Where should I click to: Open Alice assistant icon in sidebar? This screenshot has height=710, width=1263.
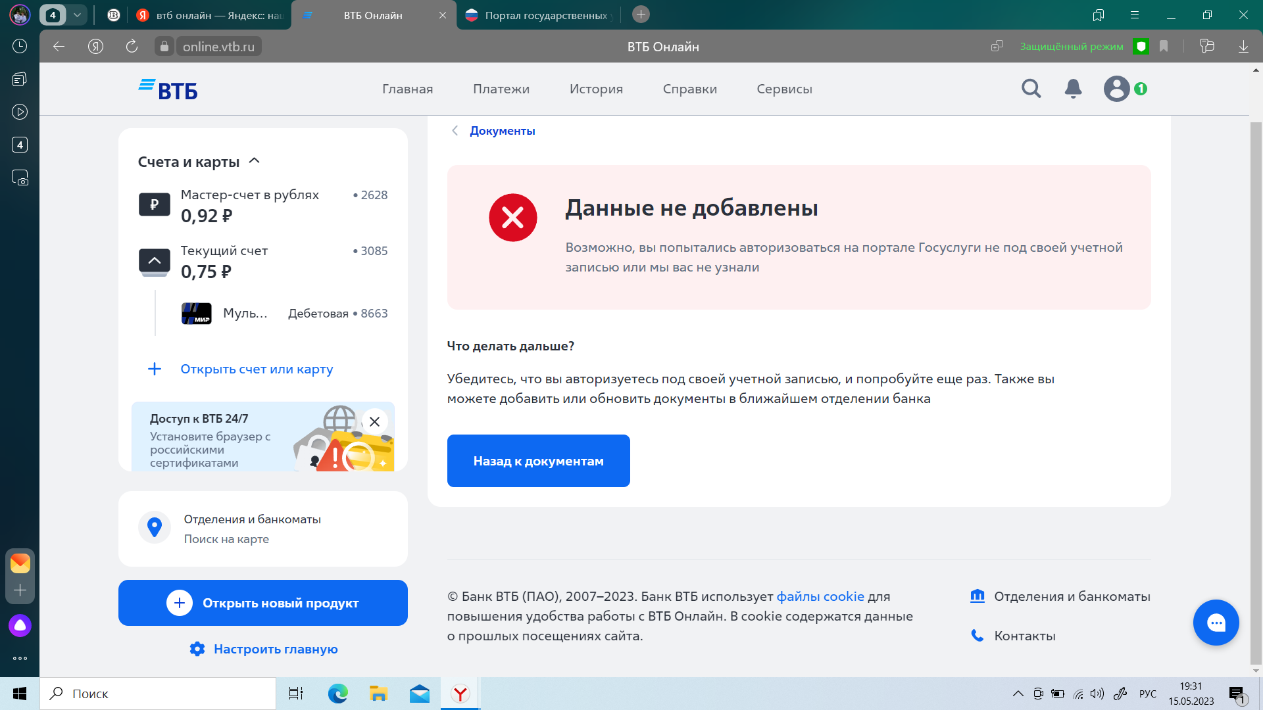(20, 625)
